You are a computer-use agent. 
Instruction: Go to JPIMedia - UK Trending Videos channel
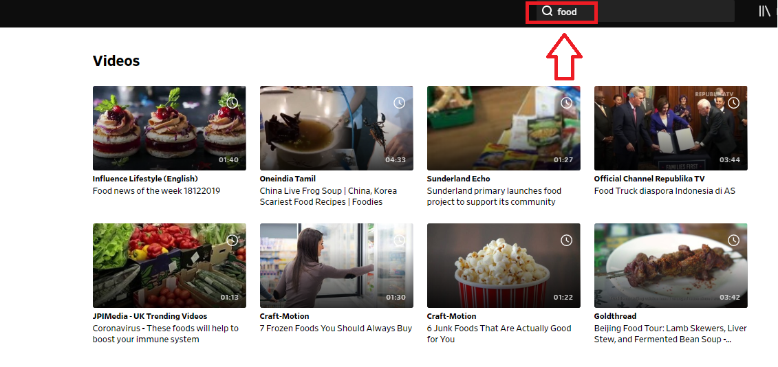click(x=150, y=316)
